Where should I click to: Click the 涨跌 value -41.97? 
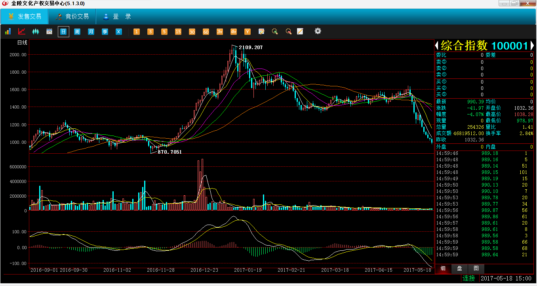(x=475, y=108)
